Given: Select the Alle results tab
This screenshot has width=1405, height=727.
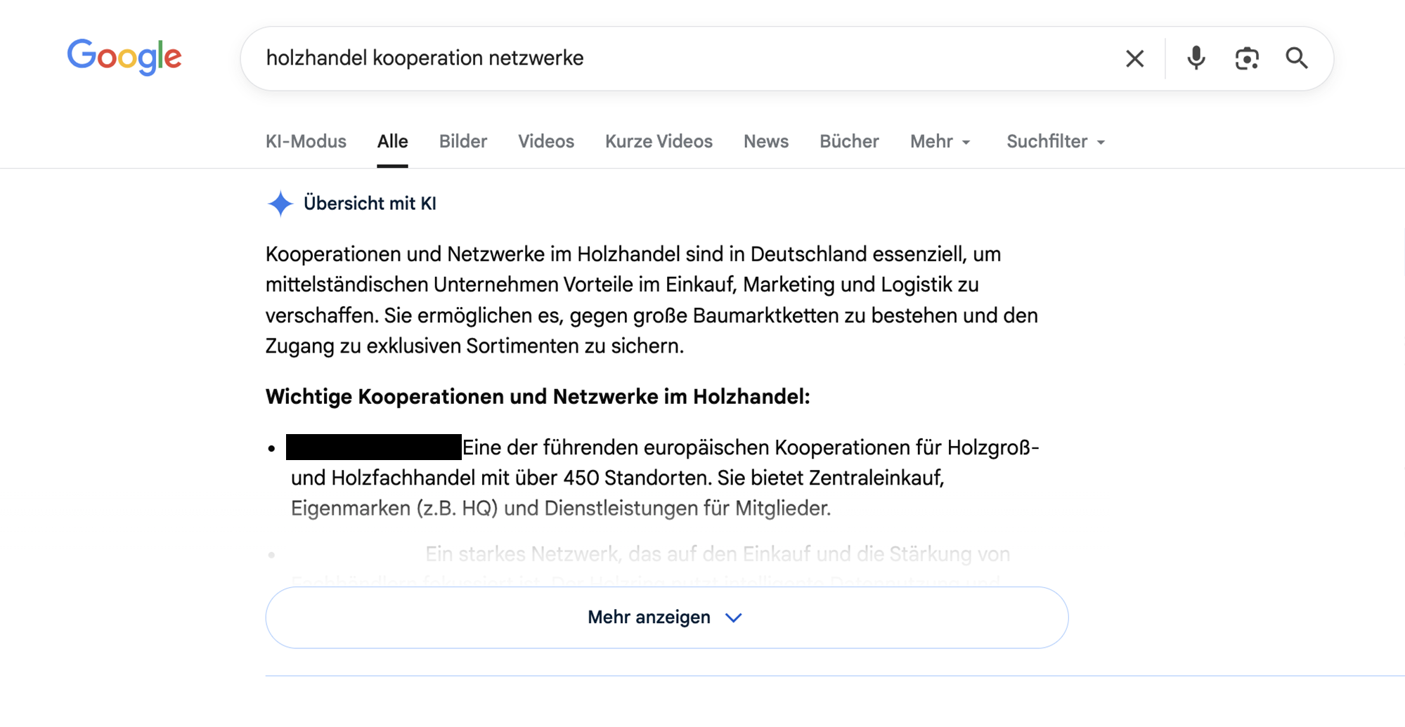Looking at the screenshot, I should coord(392,142).
